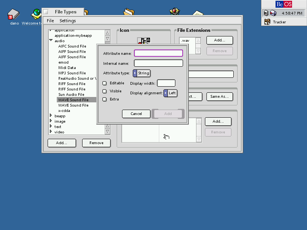Select application-mybeapp entry
The height and width of the screenshot is (230, 307).
(73, 36)
